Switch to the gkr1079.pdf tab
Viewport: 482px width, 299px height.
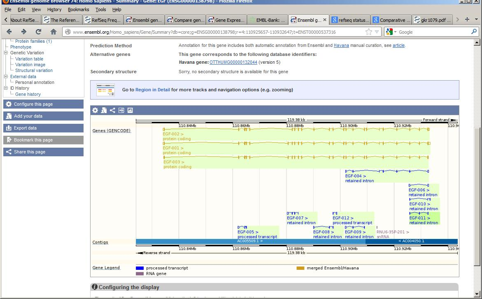tap(432, 20)
